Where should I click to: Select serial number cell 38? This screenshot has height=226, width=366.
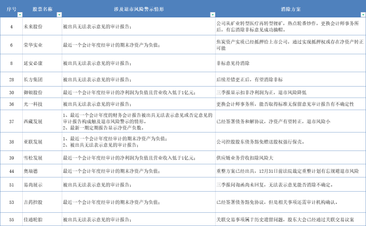tap(12, 142)
